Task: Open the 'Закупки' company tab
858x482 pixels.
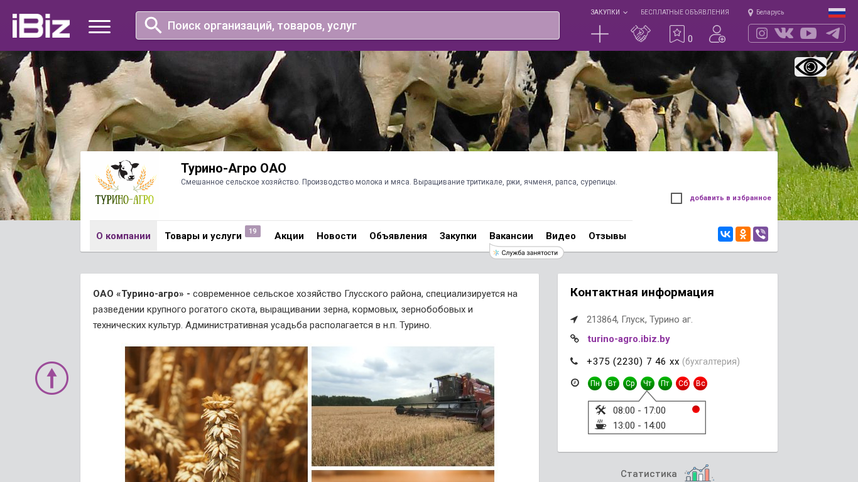Action: (x=458, y=236)
